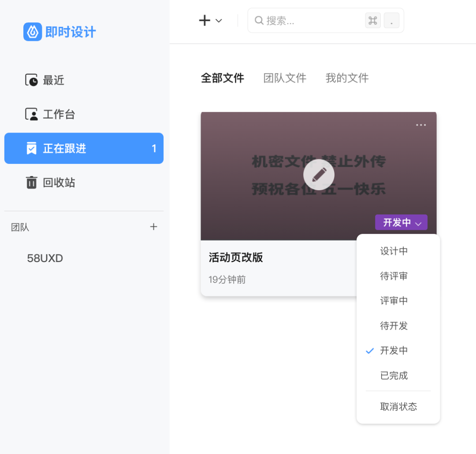The height and width of the screenshot is (454, 476).
Task: Click the 团队 section label
Action: 20,227
